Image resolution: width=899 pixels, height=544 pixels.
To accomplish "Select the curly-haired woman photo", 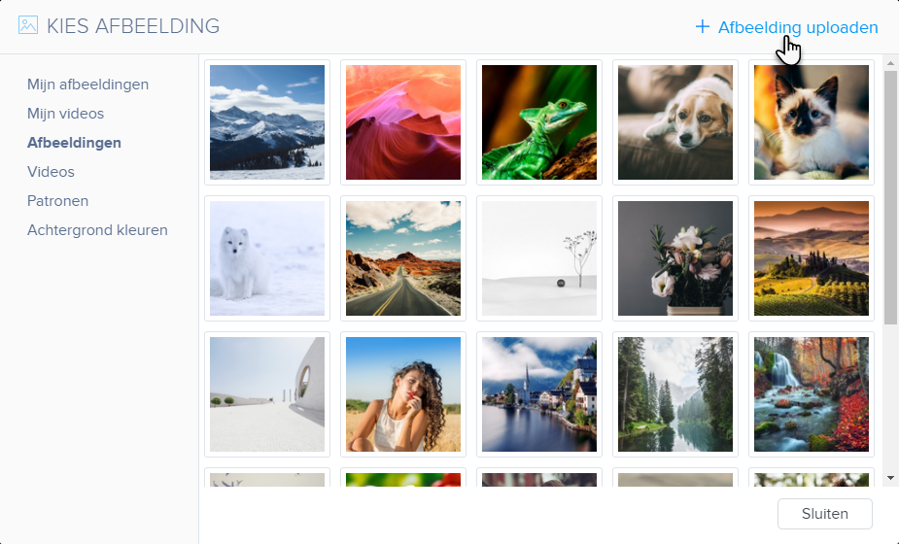I will 403,394.
